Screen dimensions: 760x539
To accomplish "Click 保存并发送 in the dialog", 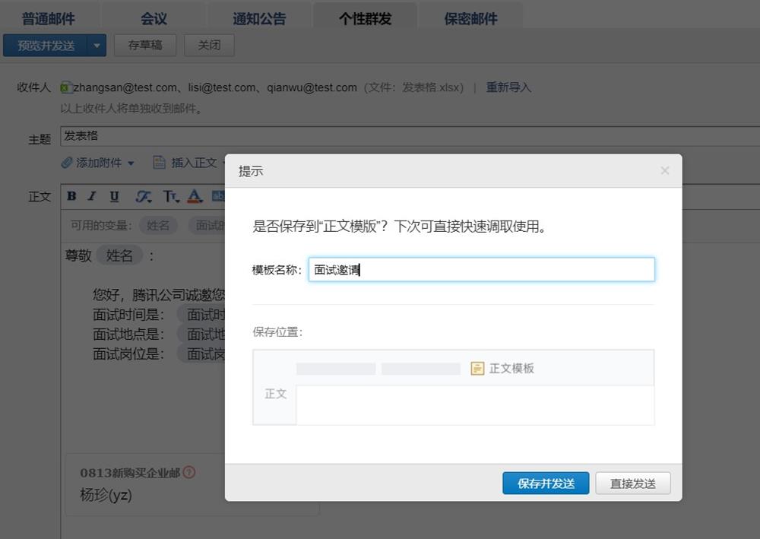I will [546, 484].
